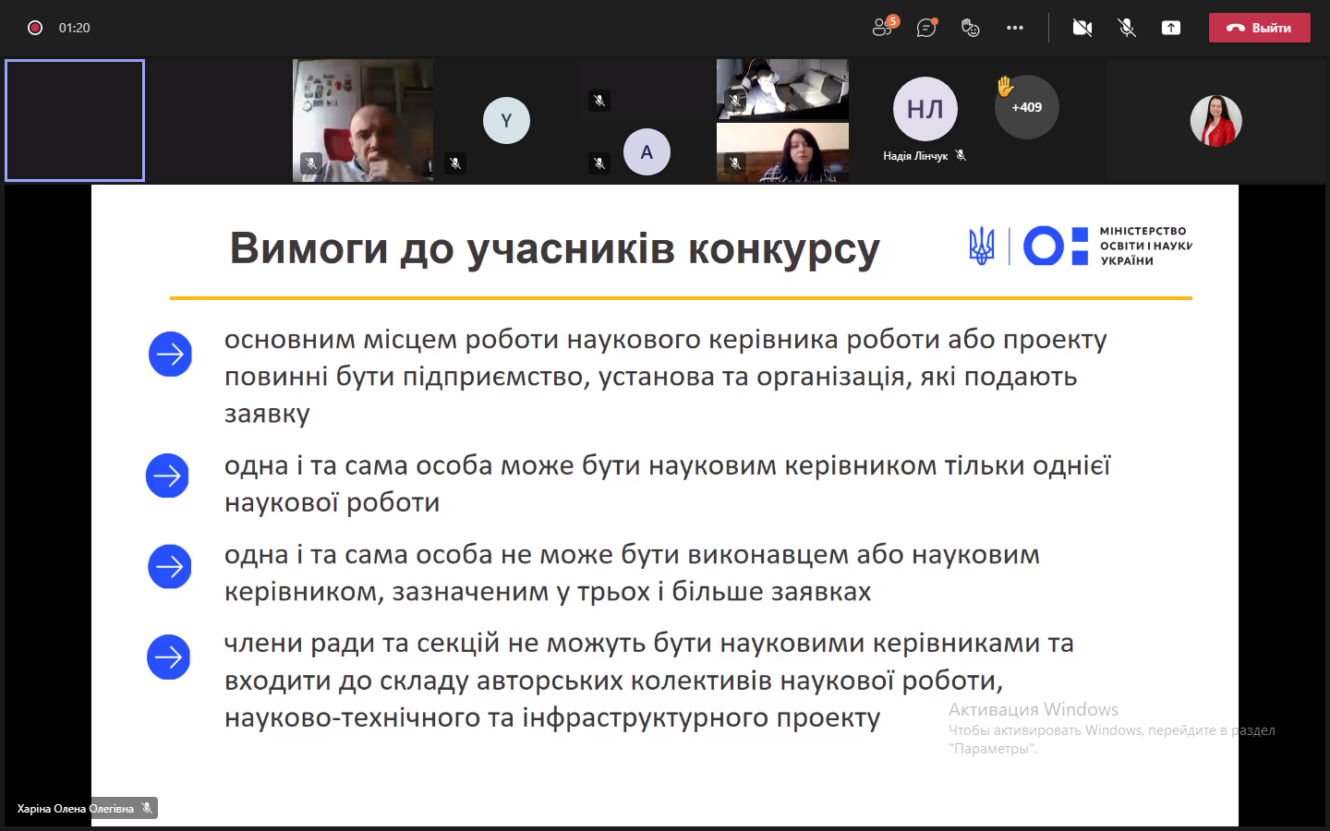The image size is (1330, 831).
Task: Select the highlighted empty participant tile
Action: (x=75, y=120)
